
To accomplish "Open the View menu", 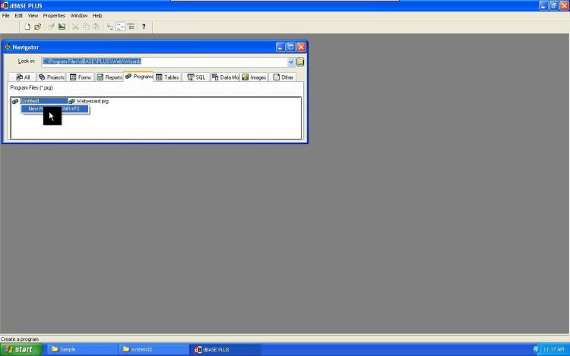I will click(x=33, y=16).
